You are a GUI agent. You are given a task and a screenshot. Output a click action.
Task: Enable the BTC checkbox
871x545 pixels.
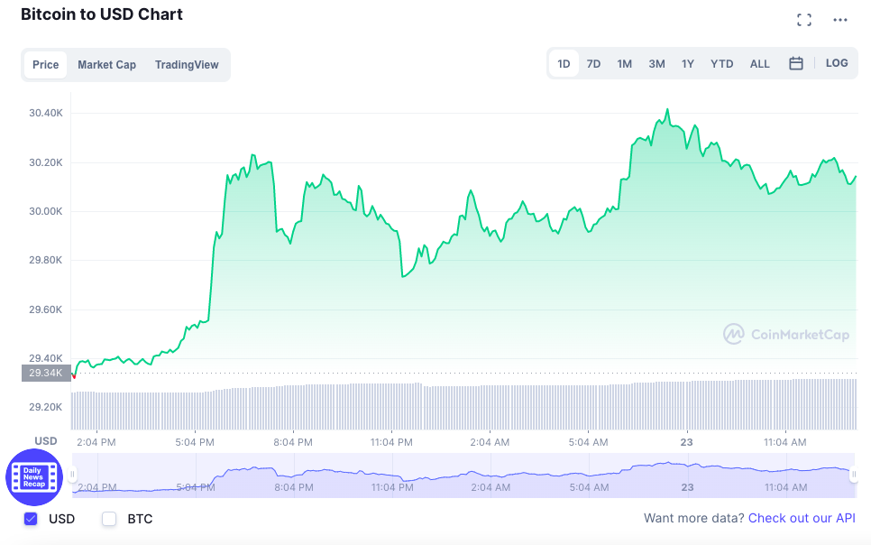pos(109,519)
